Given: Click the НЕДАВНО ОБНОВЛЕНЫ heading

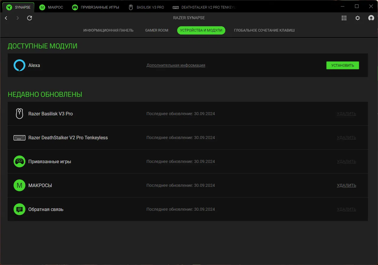Looking at the screenshot, I should click(x=45, y=94).
